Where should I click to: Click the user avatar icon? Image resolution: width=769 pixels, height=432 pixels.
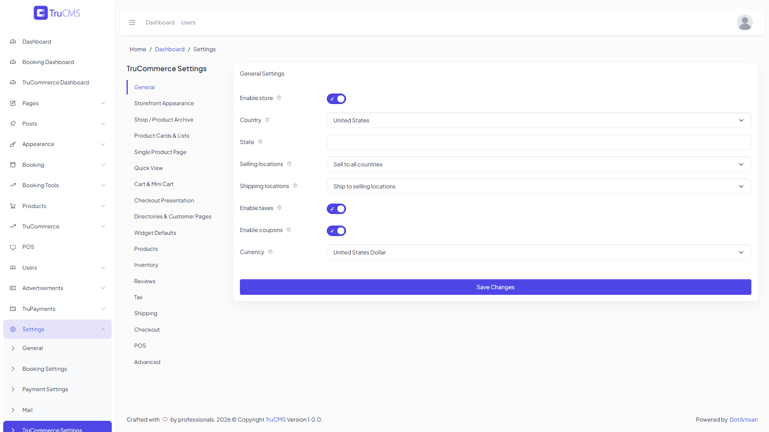pyautogui.click(x=745, y=22)
